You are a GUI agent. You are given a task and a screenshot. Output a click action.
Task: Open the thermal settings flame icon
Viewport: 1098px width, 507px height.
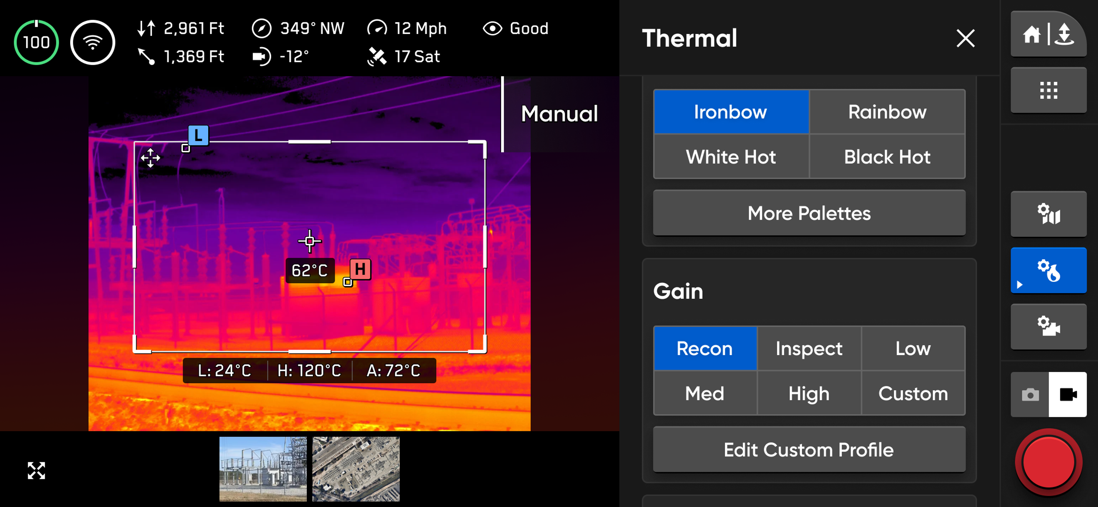click(1048, 271)
